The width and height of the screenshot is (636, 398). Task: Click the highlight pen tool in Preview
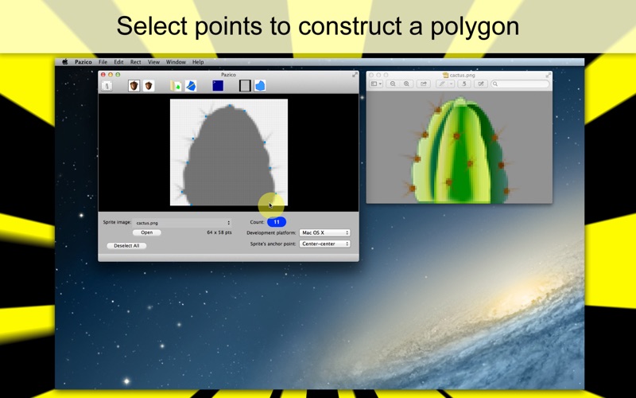click(442, 84)
